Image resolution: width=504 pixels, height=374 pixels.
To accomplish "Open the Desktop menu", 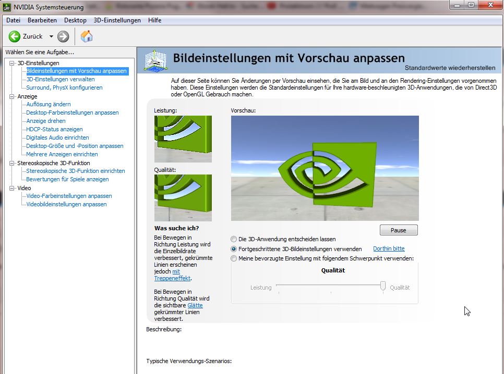I will coord(75,20).
